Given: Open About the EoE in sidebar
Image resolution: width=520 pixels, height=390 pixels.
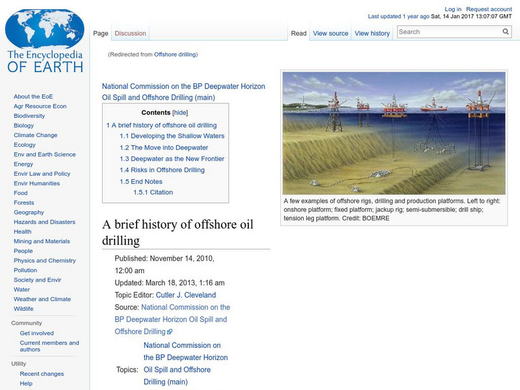Looking at the screenshot, I should 33,96.
